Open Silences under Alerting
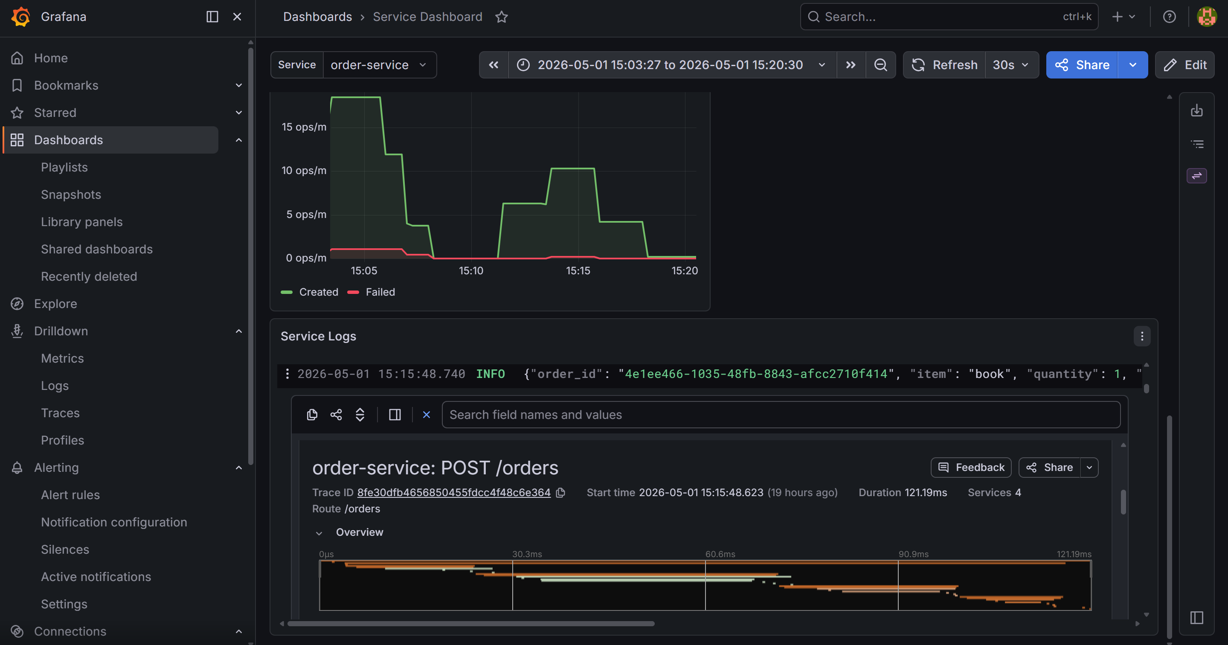This screenshot has height=645, width=1228. [65, 549]
